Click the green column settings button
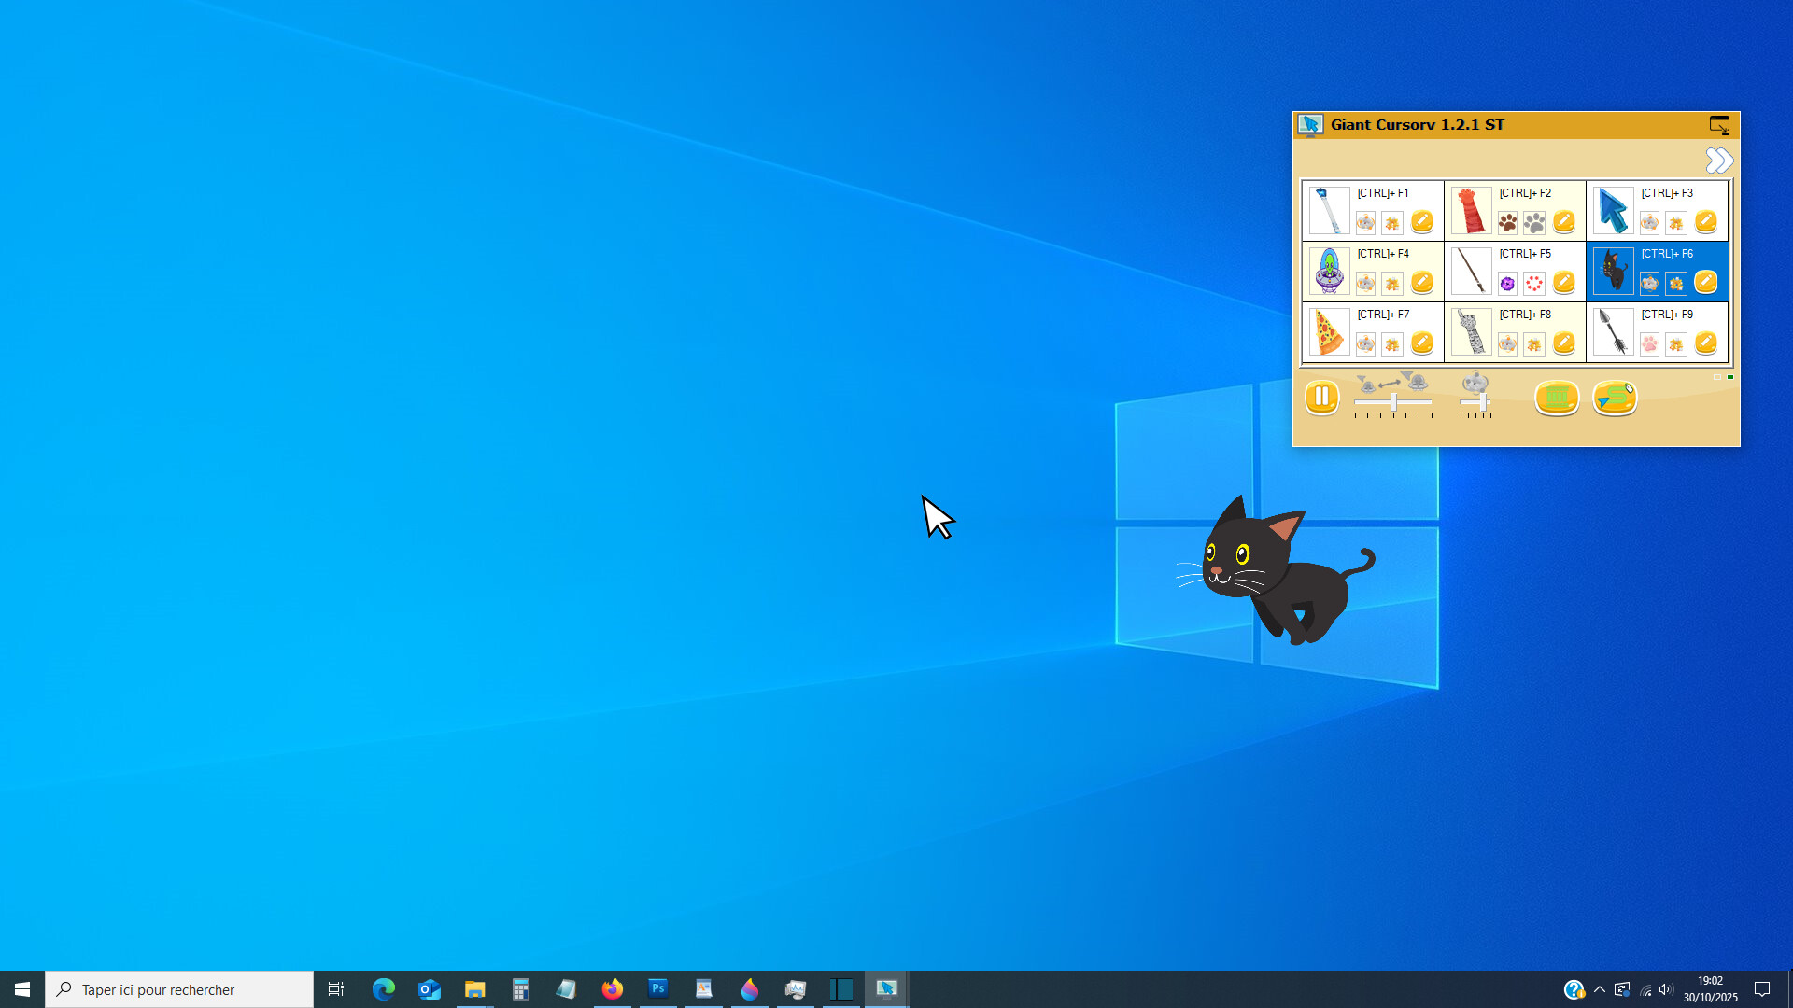Image resolution: width=1793 pixels, height=1008 pixels. 1556,398
